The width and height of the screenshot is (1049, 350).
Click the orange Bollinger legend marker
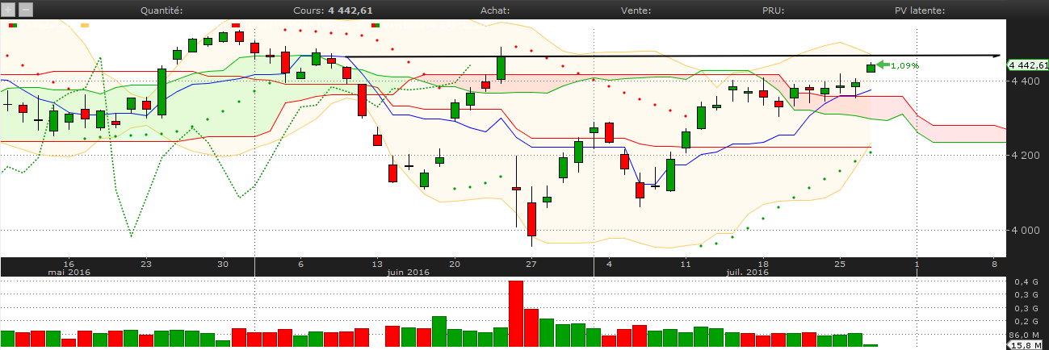86,26
